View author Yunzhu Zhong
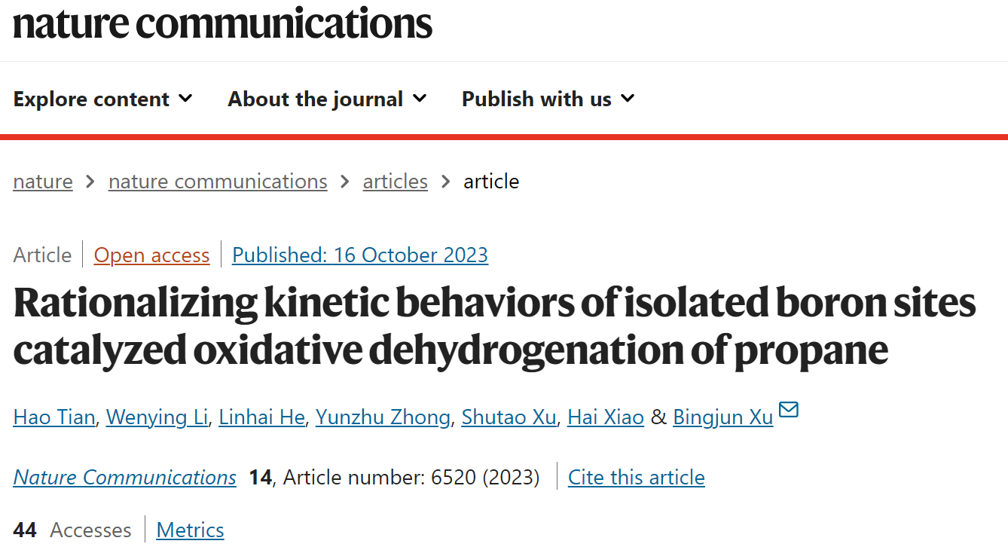This screenshot has height=553, width=1008. 383,417
